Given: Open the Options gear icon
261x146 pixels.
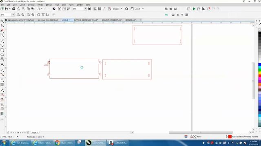Looking at the screenshot, I should coord(126,9).
